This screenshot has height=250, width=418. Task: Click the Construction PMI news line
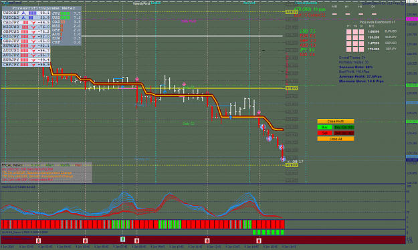click(x=27, y=180)
